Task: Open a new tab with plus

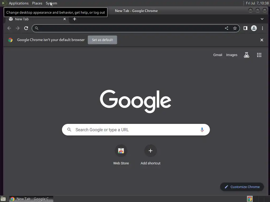Action: (75, 19)
